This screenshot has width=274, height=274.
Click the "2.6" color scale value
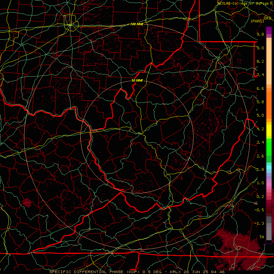(260, 156)
